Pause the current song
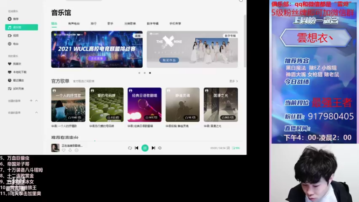Viewport: 359px width, 202px height. (145, 148)
